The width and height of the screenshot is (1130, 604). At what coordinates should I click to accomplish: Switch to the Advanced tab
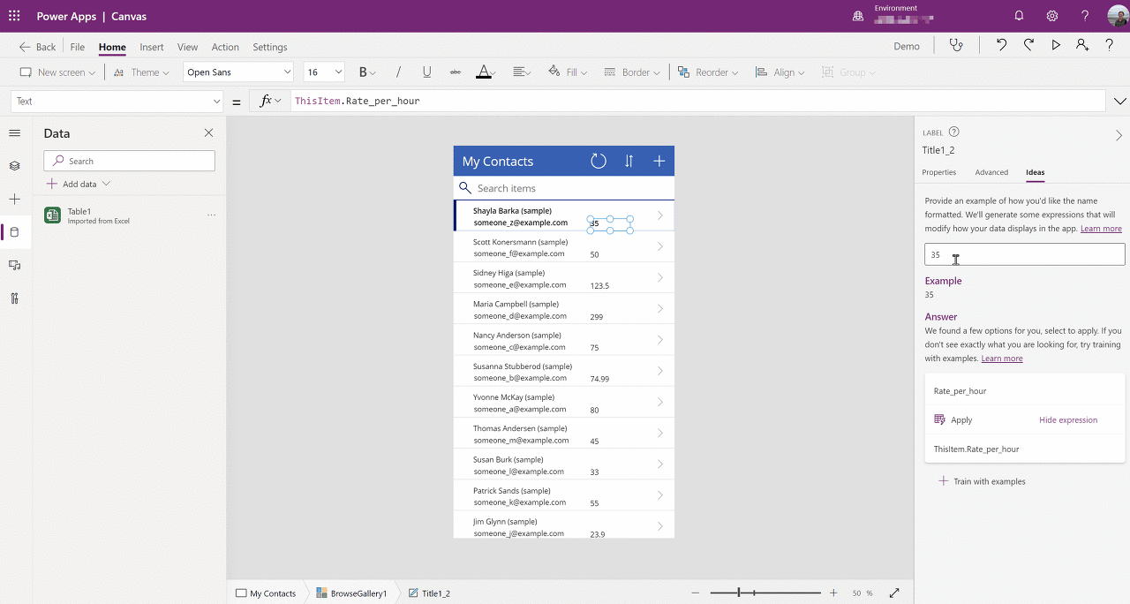pyautogui.click(x=991, y=172)
